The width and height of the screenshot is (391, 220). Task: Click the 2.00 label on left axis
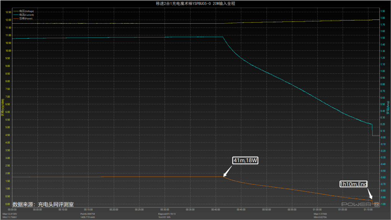[8, 173]
